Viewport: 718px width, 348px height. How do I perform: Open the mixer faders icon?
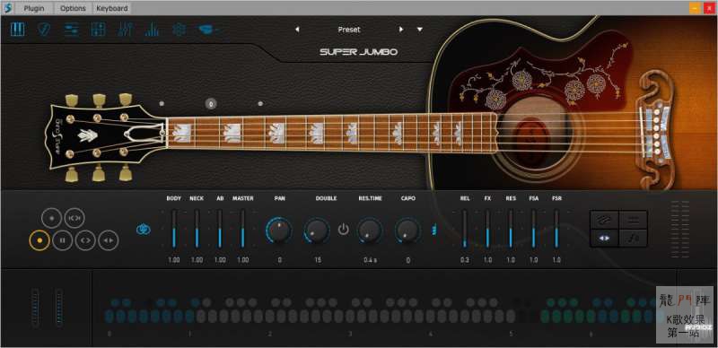pos(125,30)
